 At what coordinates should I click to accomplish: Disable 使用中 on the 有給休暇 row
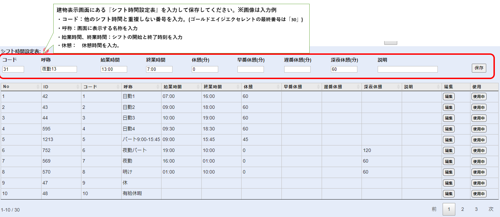pyautogui.click(x=479, y=194)
